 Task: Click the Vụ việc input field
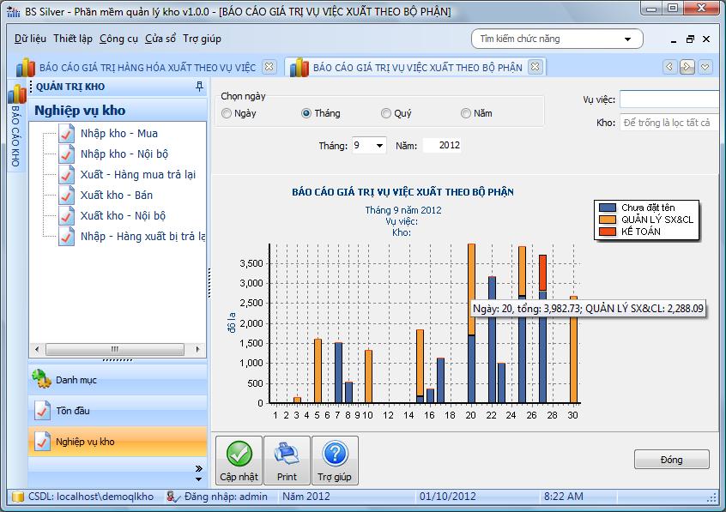pyautogui.click(x=669, y=99)
